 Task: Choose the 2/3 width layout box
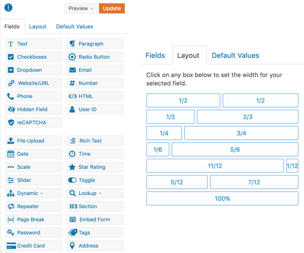pos(247,117)
